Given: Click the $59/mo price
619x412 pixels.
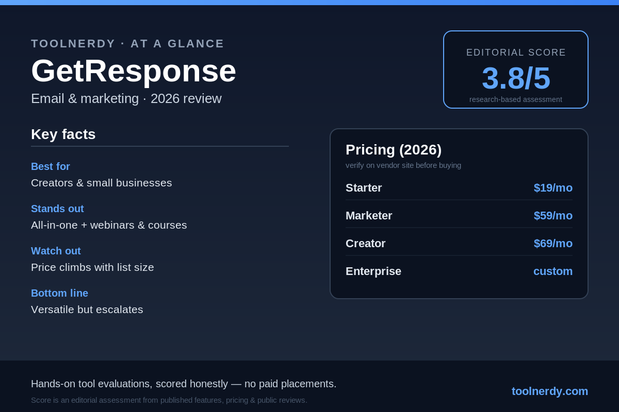Looking at the screenshot, I should [x=553, y=216].
